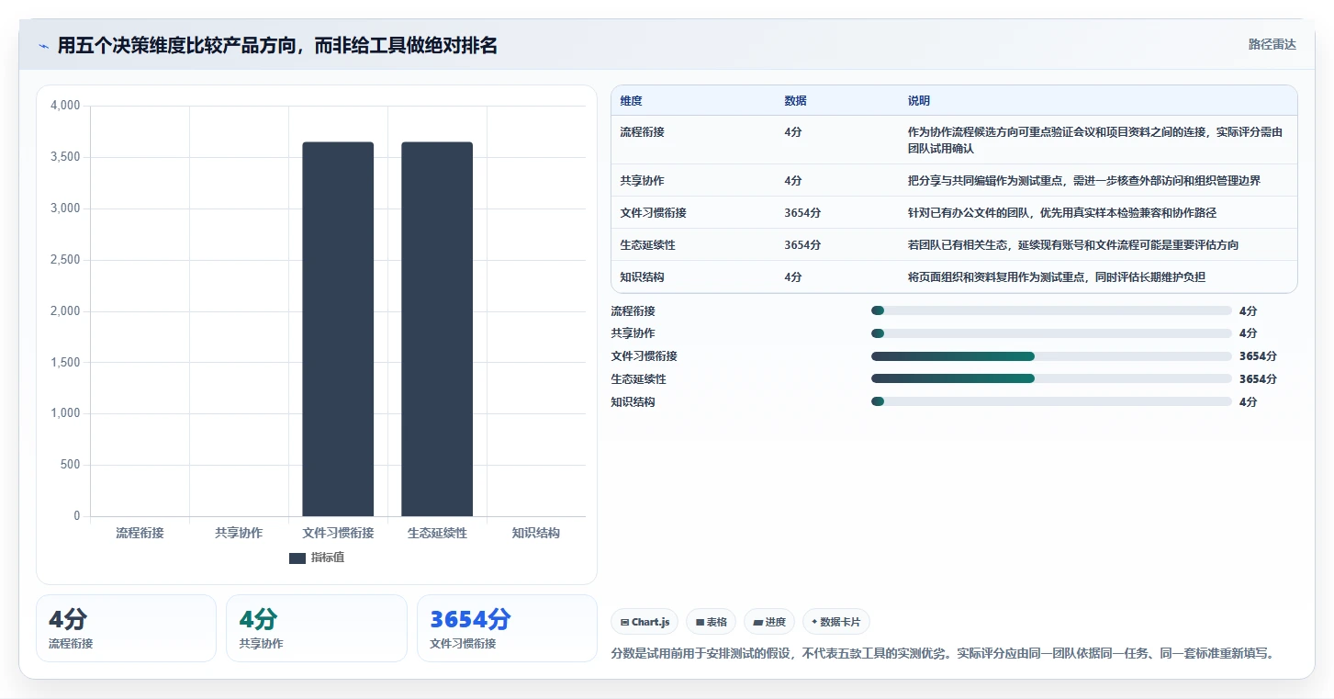Select the 流程衔接 cell in the table
This screenshot has height=699, width=1334.
coord(642,132)
